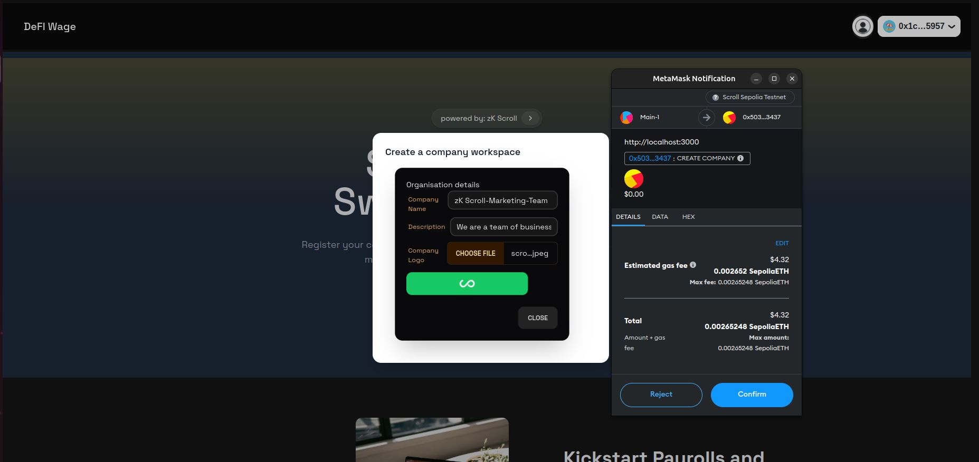
Task: Open the powered by zK Scroll chevron
Action: 530,118
